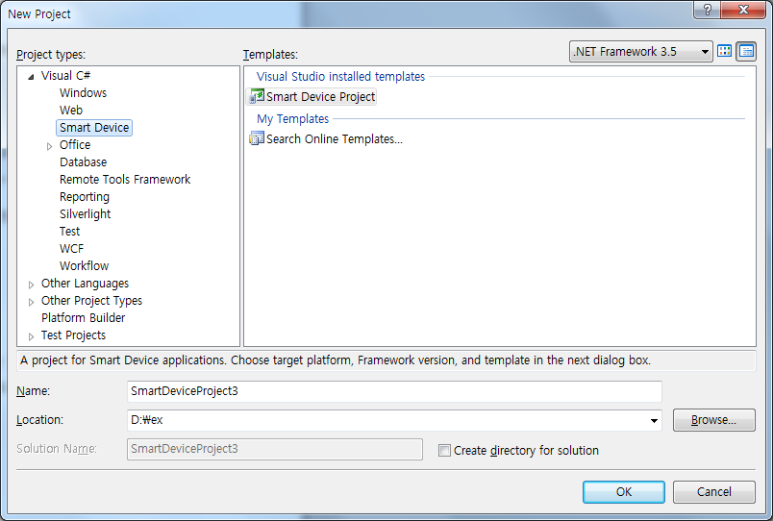Screen dimensions: 773x521
Task: Enable Create directory for solution checkbox
Action: click(x=444, y=450)
